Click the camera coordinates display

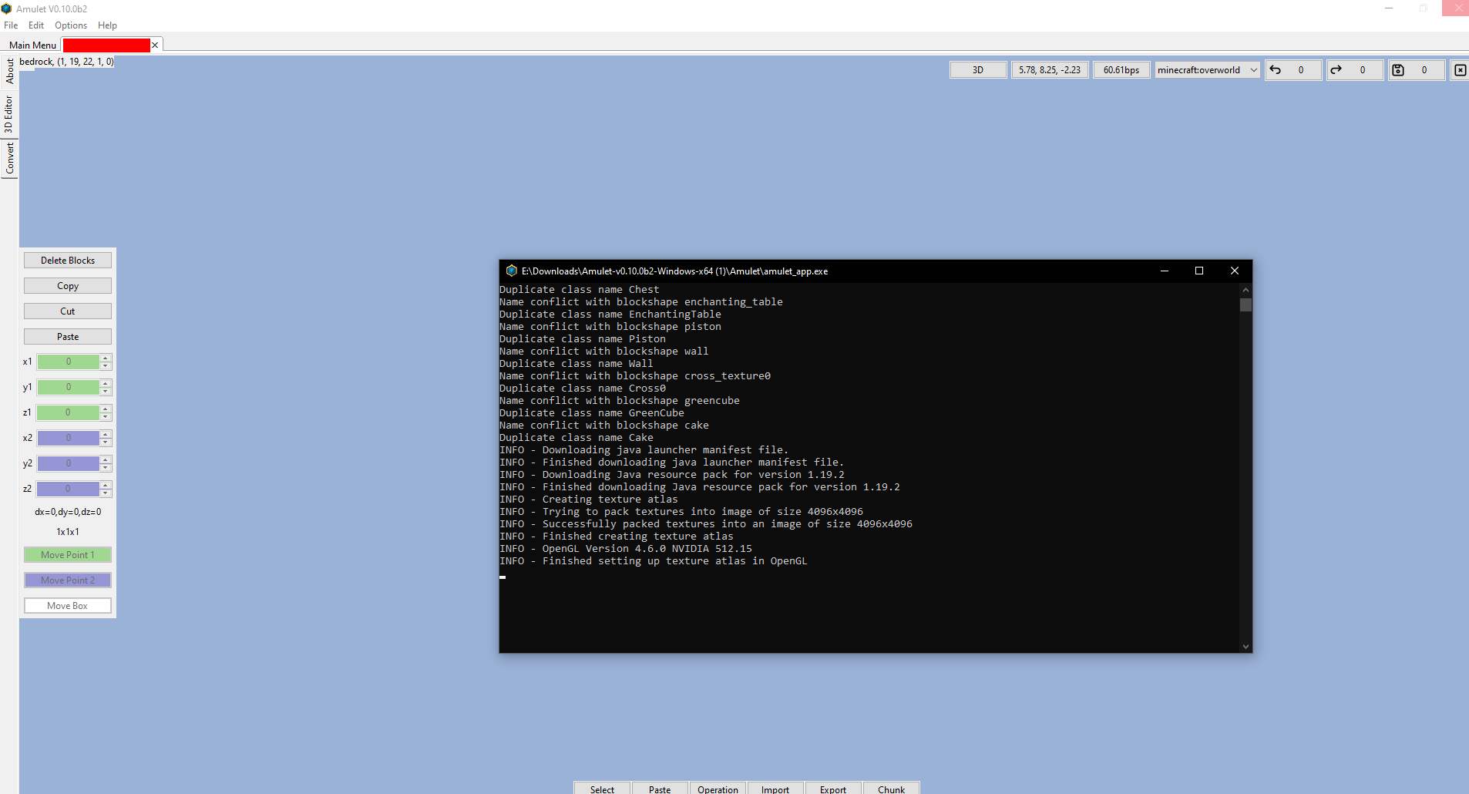1049,69
